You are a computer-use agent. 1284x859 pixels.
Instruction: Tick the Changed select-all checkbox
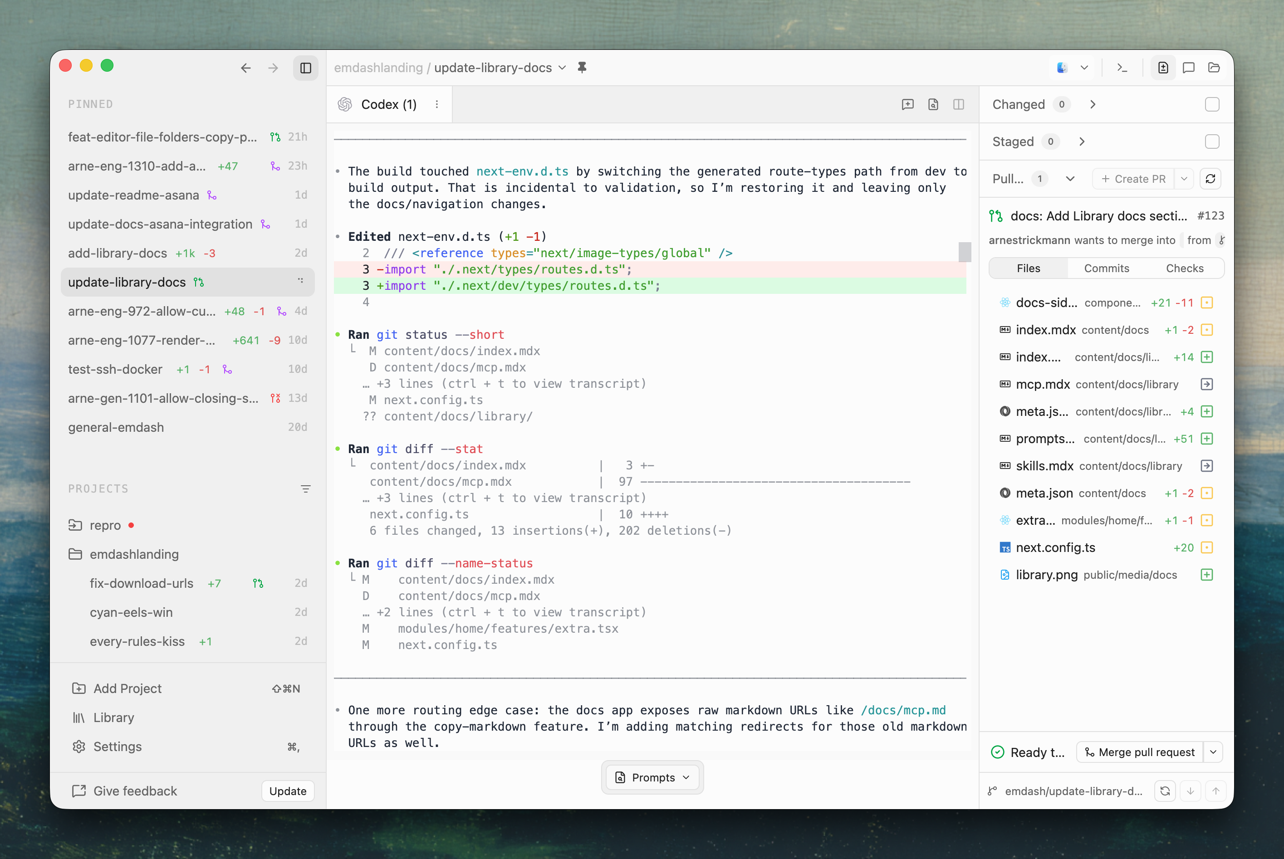(x=1212, y=104)
